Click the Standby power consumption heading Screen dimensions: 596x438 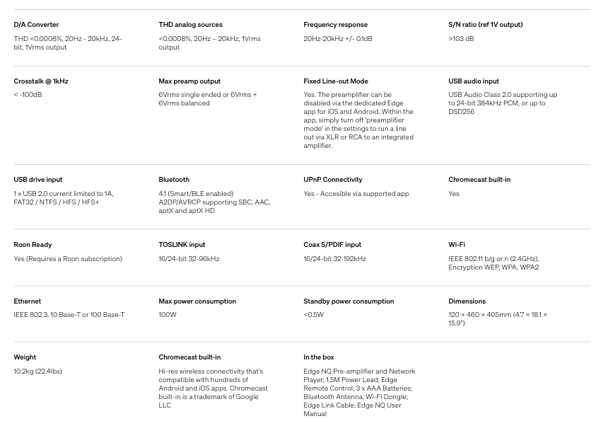pos(349,301)
